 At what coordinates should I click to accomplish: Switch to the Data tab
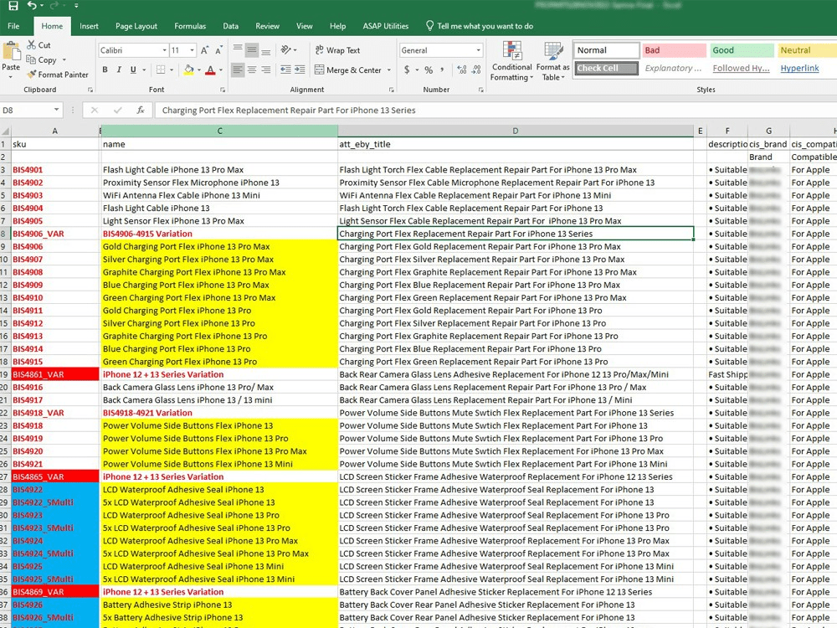click(231, 26)
